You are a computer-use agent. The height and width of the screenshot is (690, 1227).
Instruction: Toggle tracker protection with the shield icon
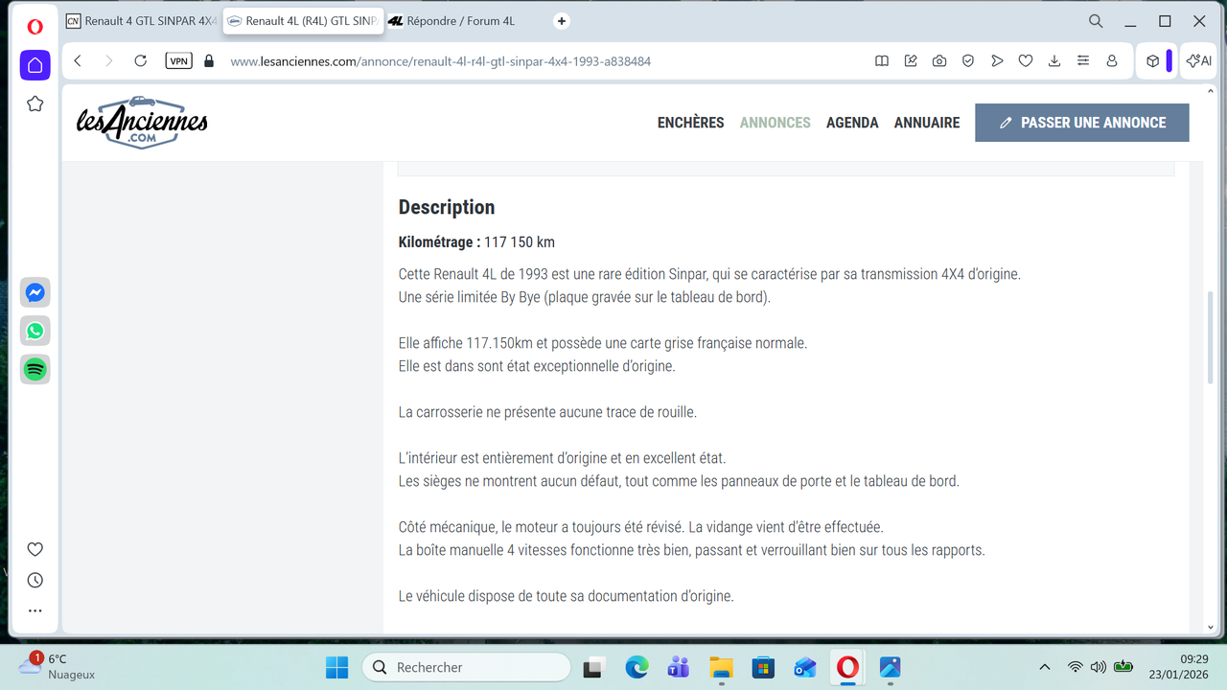point(967,60)
